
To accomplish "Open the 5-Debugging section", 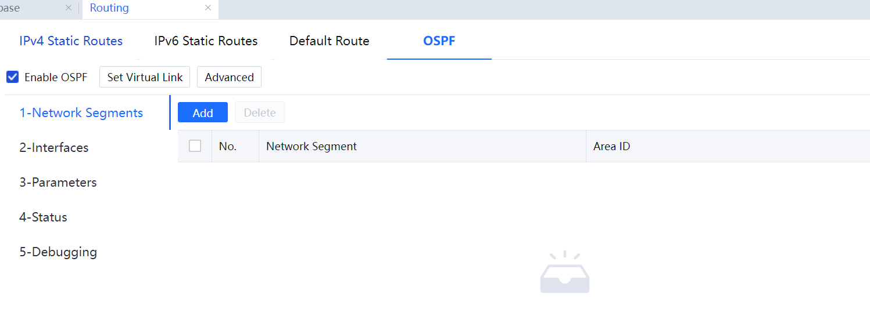I will (x=58, y=252).
